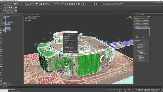Click the viewport [+] menu label
Viewport: 163px width, 92px height.
click(x=25, y=14)
